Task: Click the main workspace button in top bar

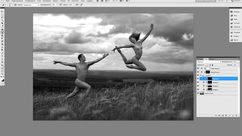Action: point(206,1)
